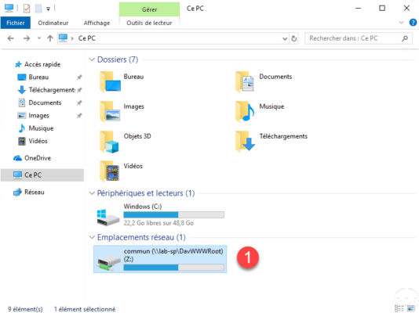Collapse the Emplacements réseau group

click(92, 237)
